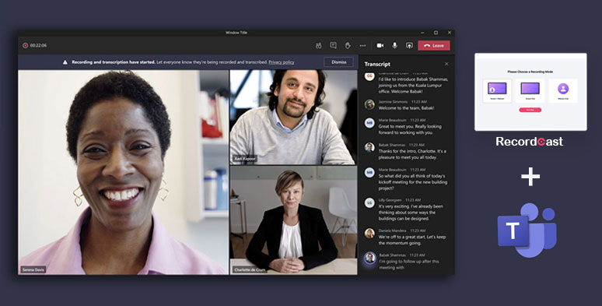The height and width of the screenshot is (306, 602).
Task: Leave the meeting with red Leave button
Action: 434,45
